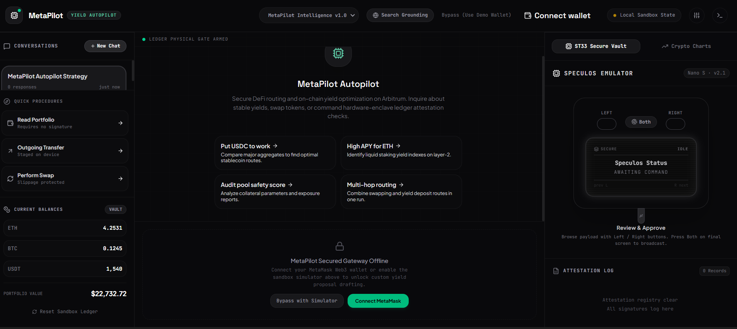
Task: Click the fingerprint icon on Both button
Action: point(634,122)
